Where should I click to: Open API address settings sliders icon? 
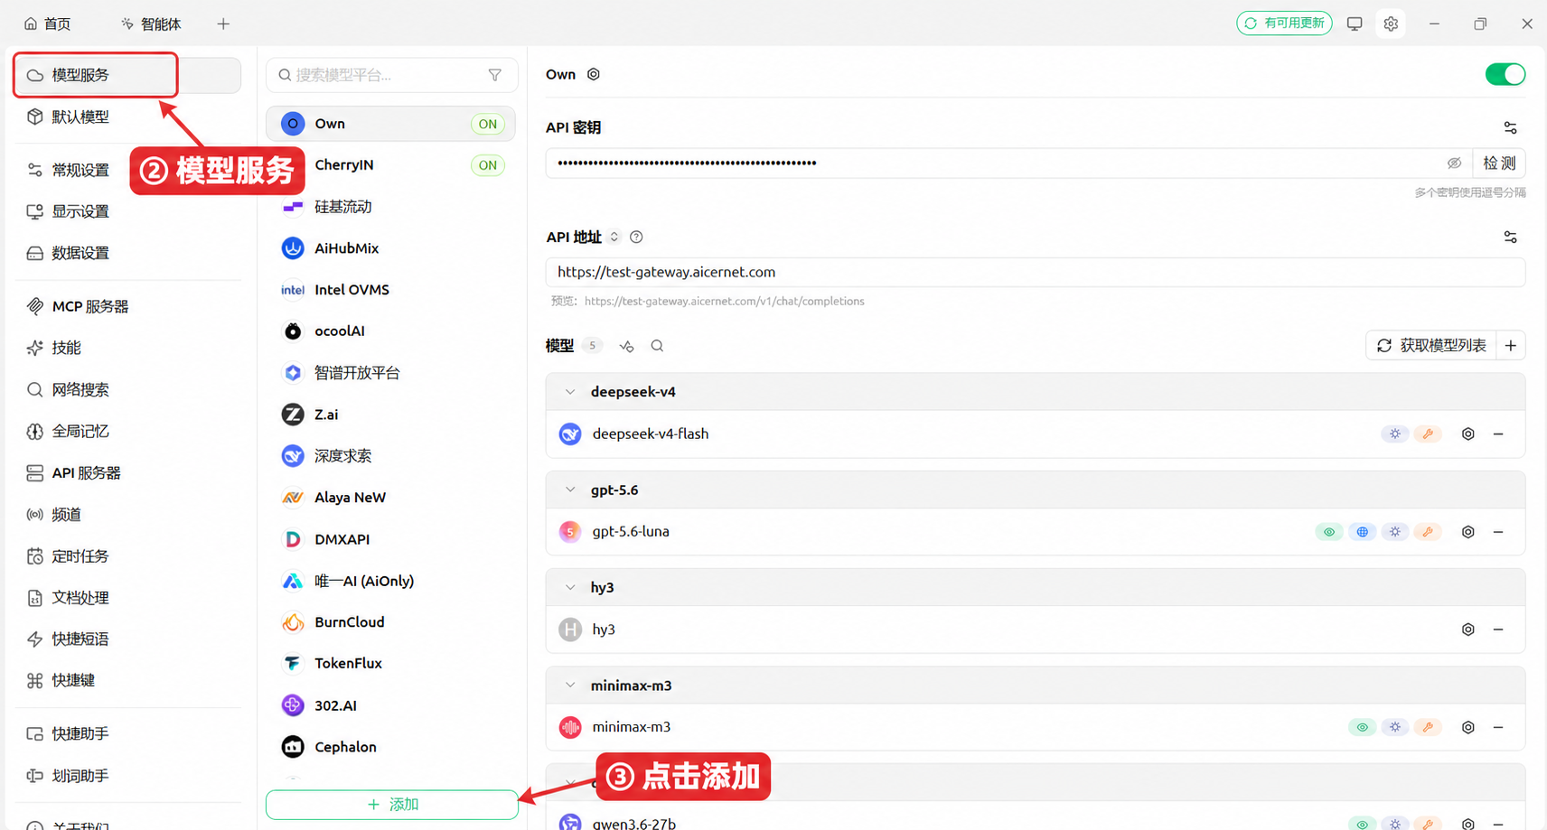click(1510, 237)
